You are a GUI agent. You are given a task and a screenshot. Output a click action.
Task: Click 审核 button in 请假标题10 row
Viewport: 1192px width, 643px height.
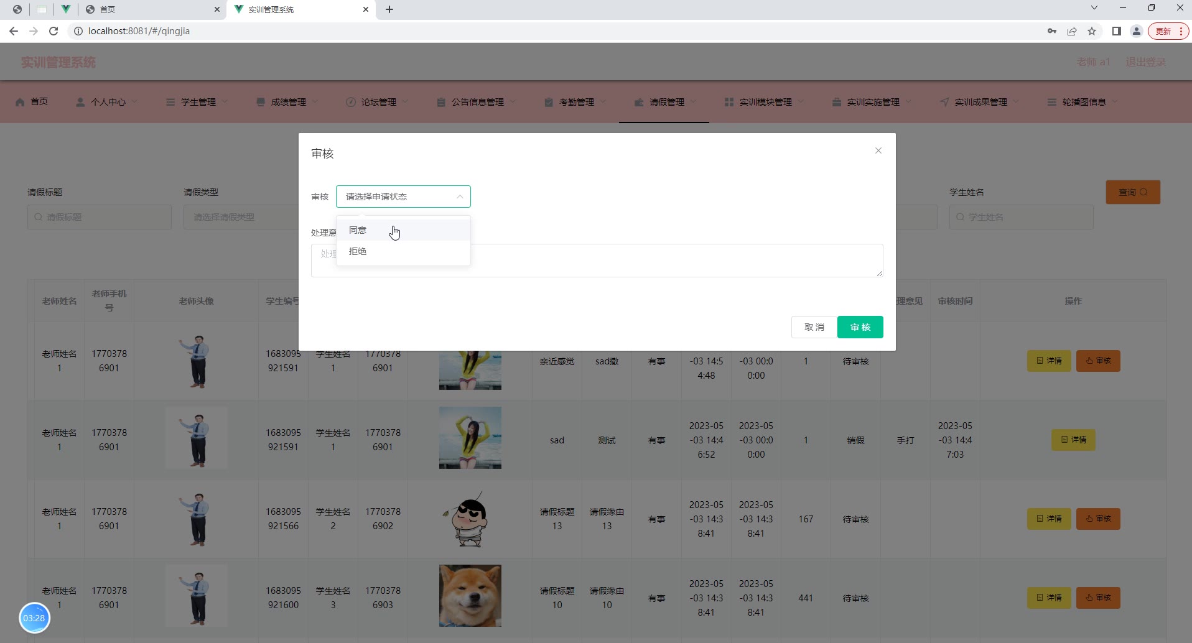coord(1098,598)
